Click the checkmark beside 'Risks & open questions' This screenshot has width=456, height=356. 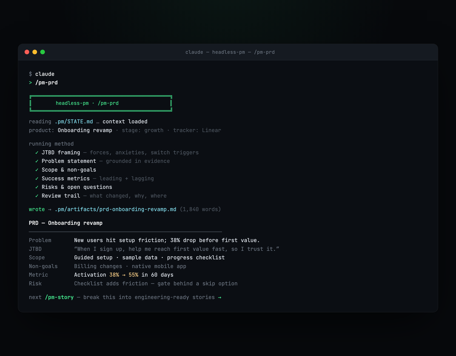tap(37, 187)
